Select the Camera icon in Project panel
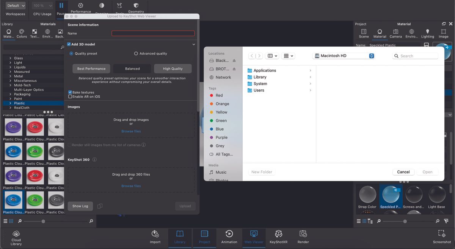The image size is (455, 249). [395, 33]
